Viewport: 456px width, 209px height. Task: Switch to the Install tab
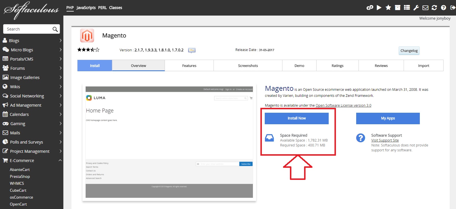tap(95, 65)
